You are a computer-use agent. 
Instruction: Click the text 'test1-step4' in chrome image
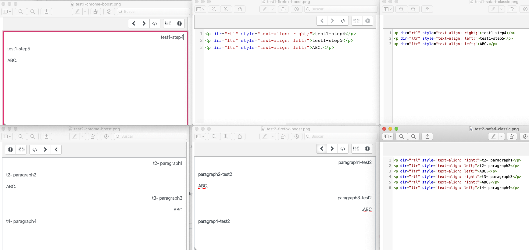point(172,37)
